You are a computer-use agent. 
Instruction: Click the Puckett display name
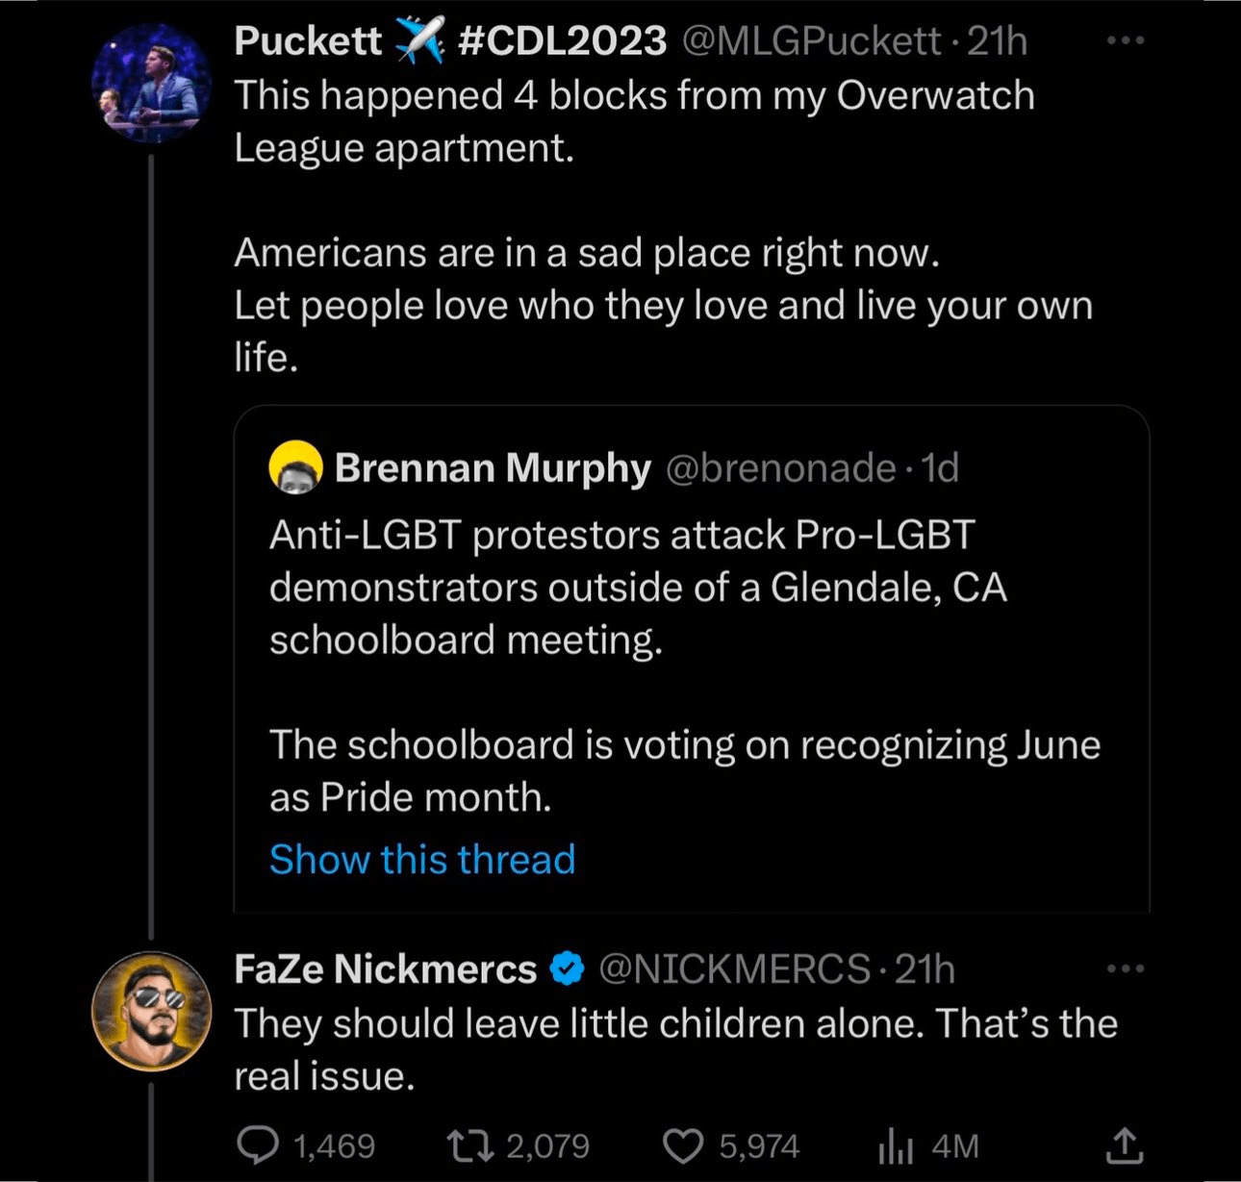coord(308,41)
